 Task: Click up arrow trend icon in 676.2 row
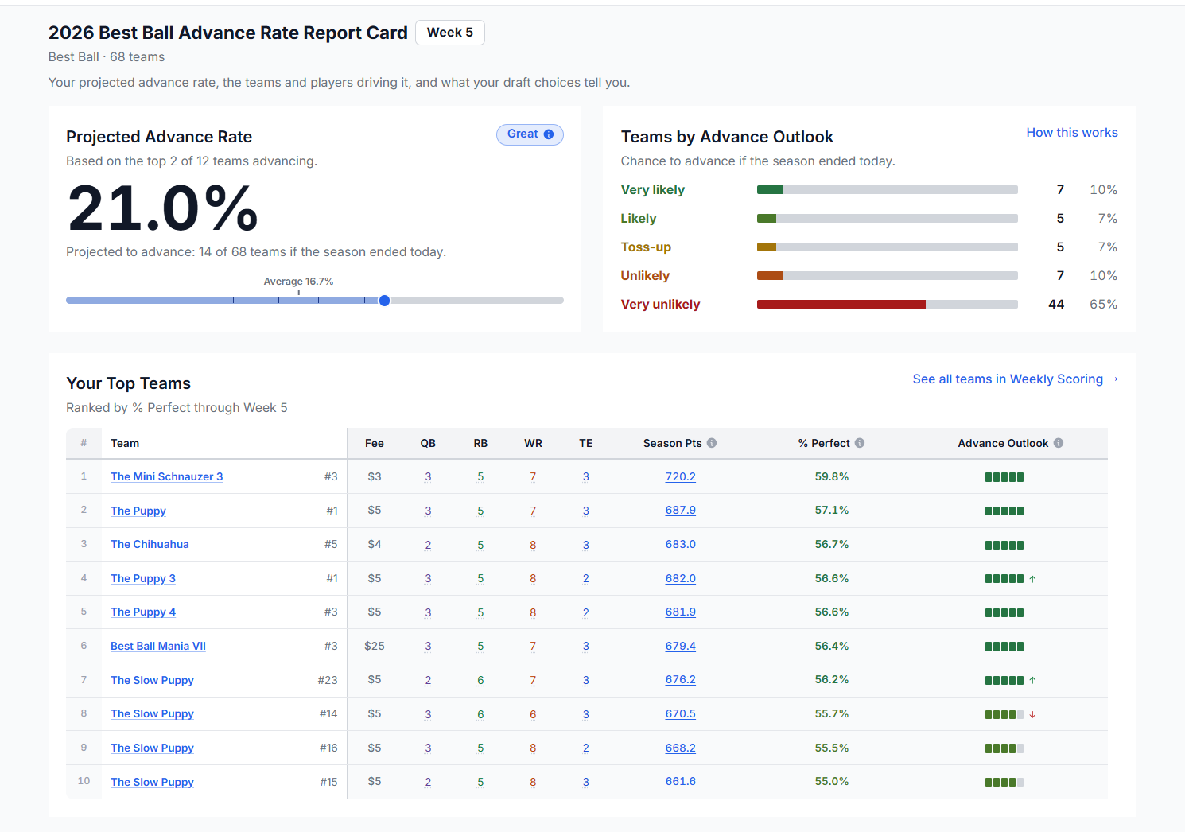click(1032, 680)
